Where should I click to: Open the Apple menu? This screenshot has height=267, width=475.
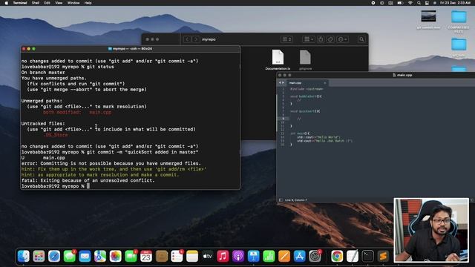7,3
